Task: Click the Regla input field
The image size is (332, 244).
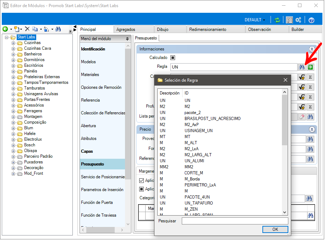Action: (x=234, y=67)
